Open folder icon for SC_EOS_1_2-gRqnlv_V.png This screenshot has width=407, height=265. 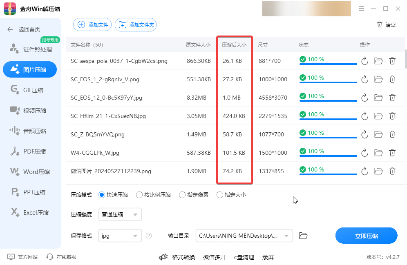click(x=378, y=79)
